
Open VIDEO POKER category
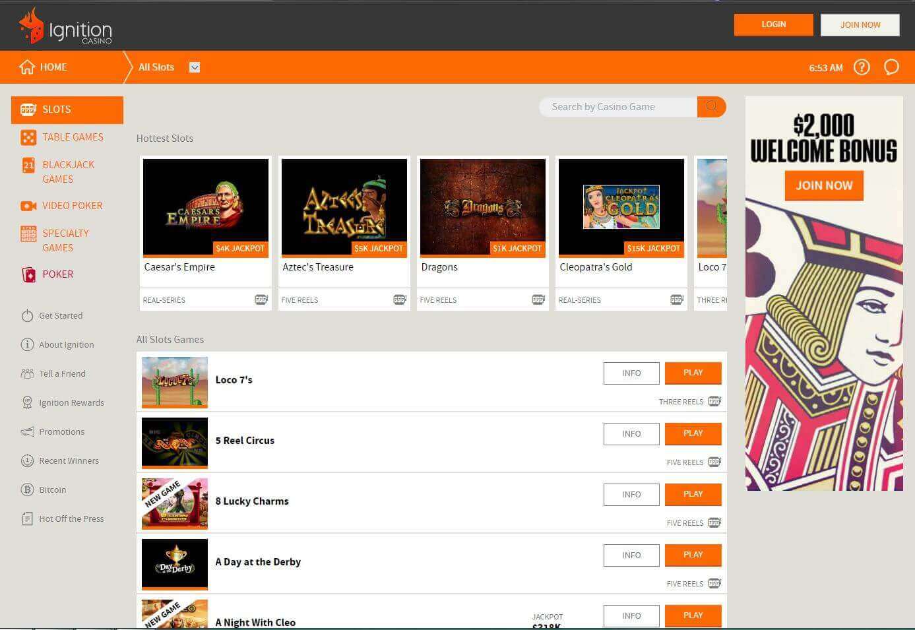[x=73, y=206]
